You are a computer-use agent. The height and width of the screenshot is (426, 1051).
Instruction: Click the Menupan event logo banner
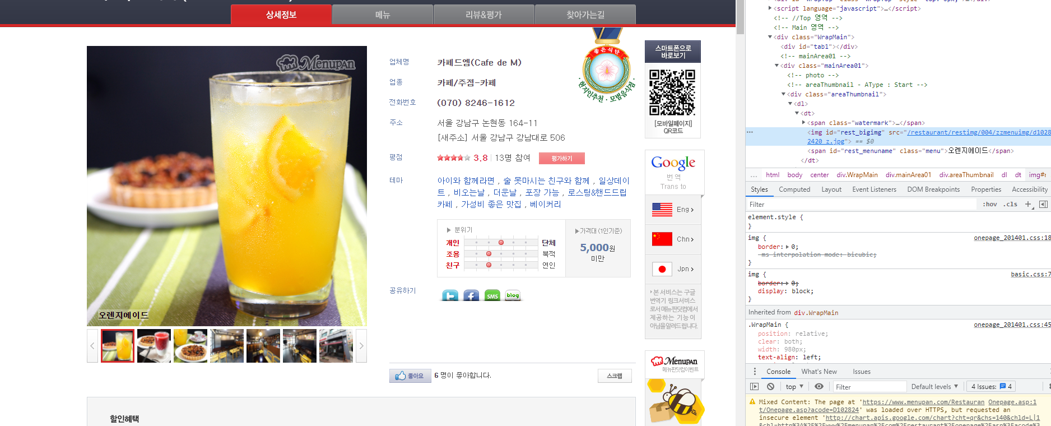click(x=673, y=364)
